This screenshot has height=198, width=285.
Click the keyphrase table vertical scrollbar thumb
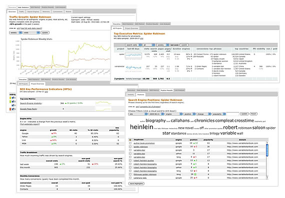[x=267, y=150]
